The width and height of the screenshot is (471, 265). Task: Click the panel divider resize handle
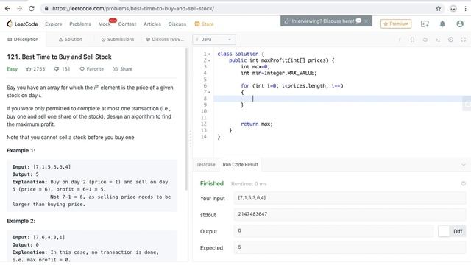(x=190, y=138)
